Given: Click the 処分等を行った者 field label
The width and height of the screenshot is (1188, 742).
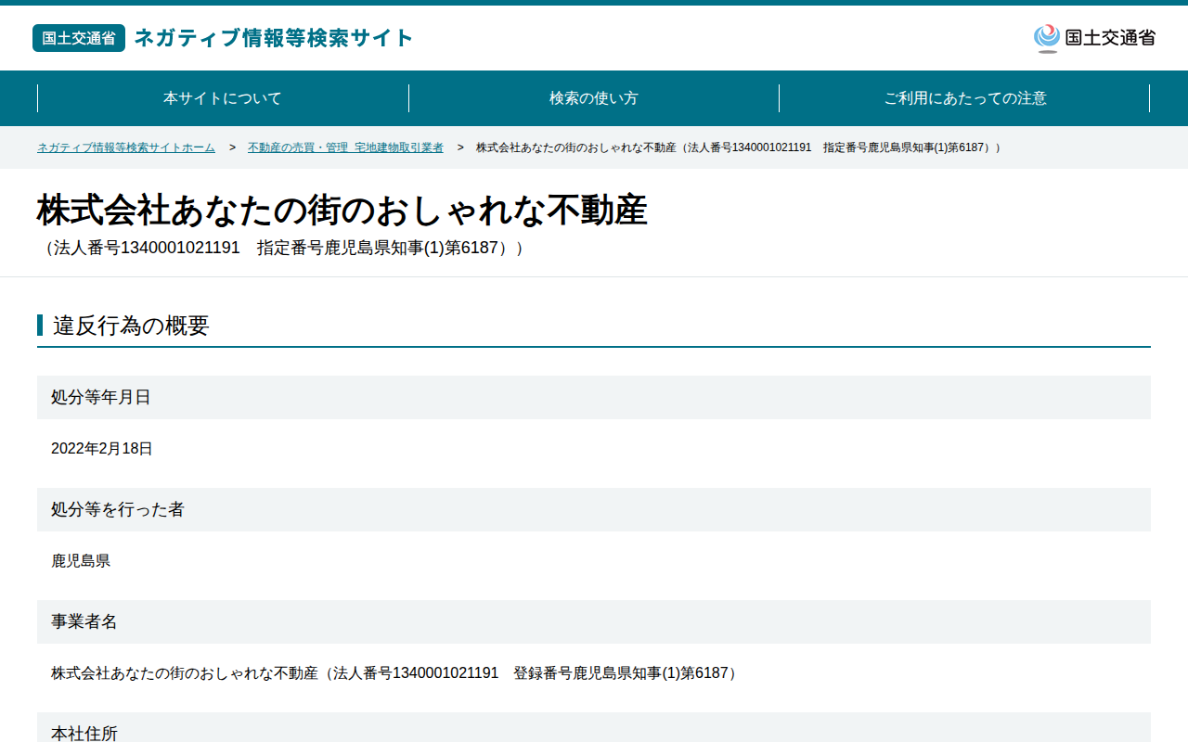Looking at the screenshot, I should point(118,509).
